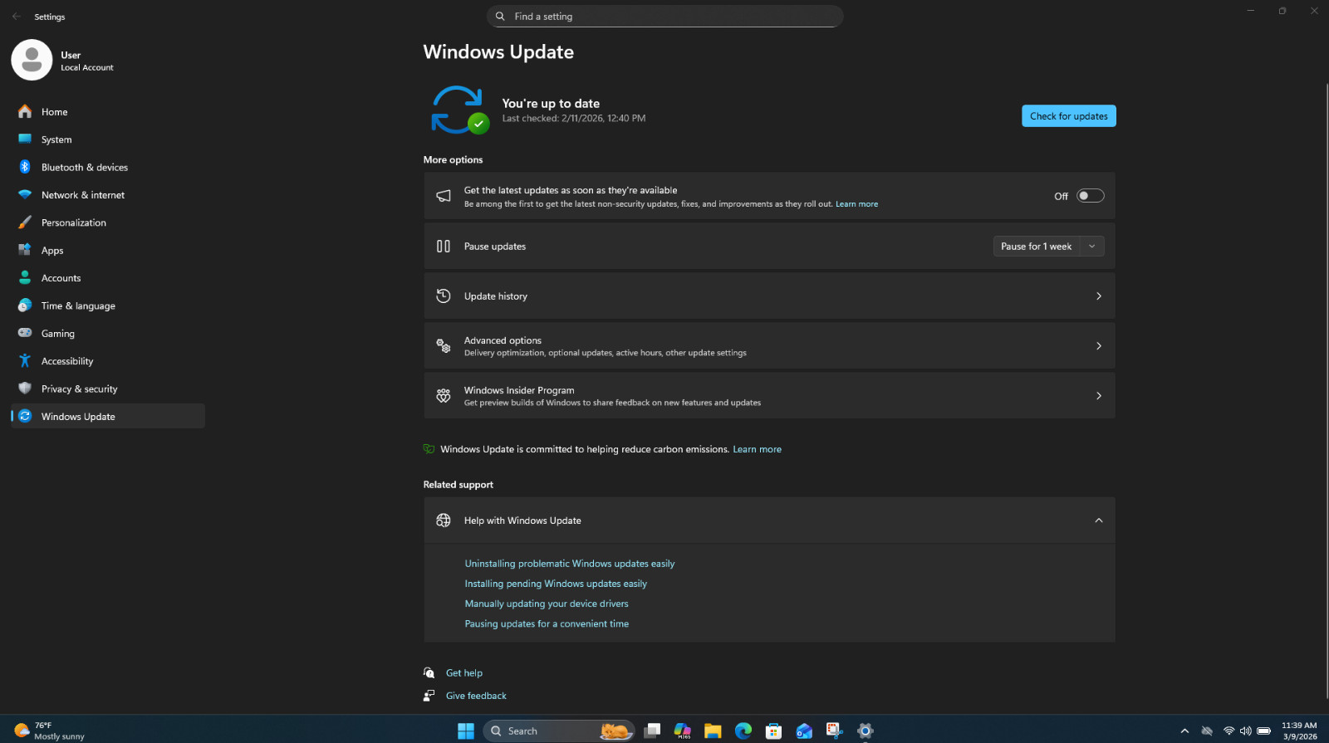The height and width of the screenshot is (743, 1329).
Task: Click the Related support section label
Action: click(x=459, y=485)
